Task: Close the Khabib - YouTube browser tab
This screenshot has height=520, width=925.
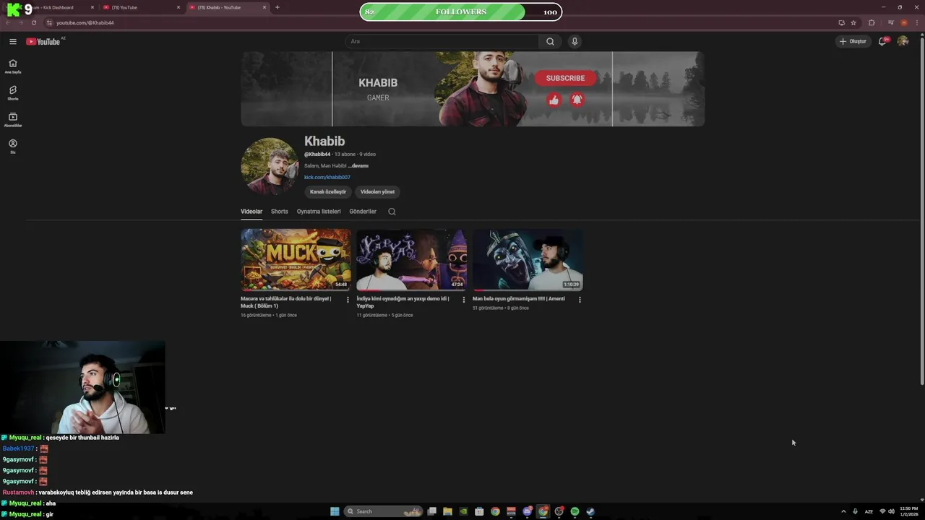Action: [x=264, y=7]
